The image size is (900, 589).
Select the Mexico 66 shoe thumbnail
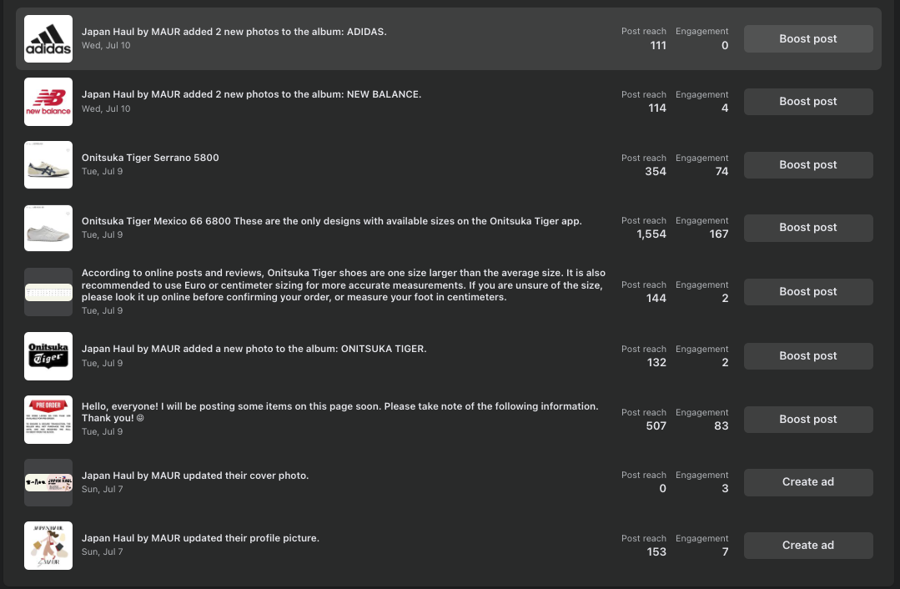tap(48, 228)
